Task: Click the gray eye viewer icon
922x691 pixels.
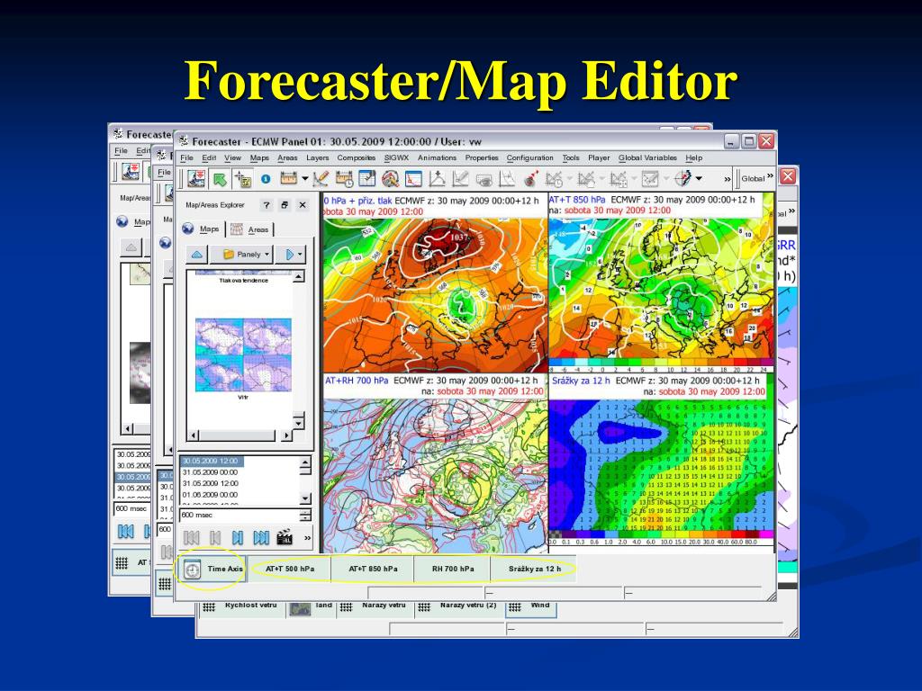Action: coord(484,179)
